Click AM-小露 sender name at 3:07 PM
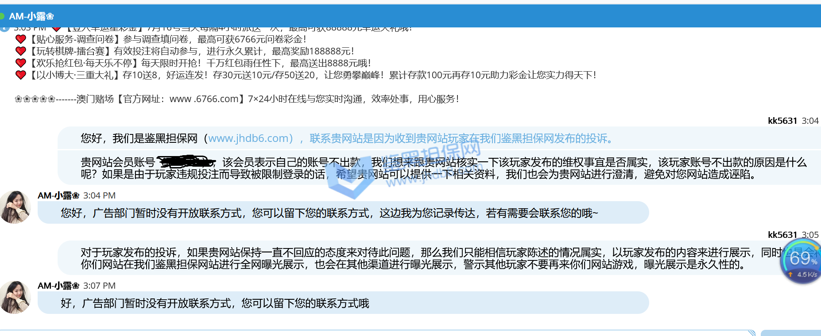Image resolution: width=821 pixels, height=336 pixels. (x=58, y=286)
